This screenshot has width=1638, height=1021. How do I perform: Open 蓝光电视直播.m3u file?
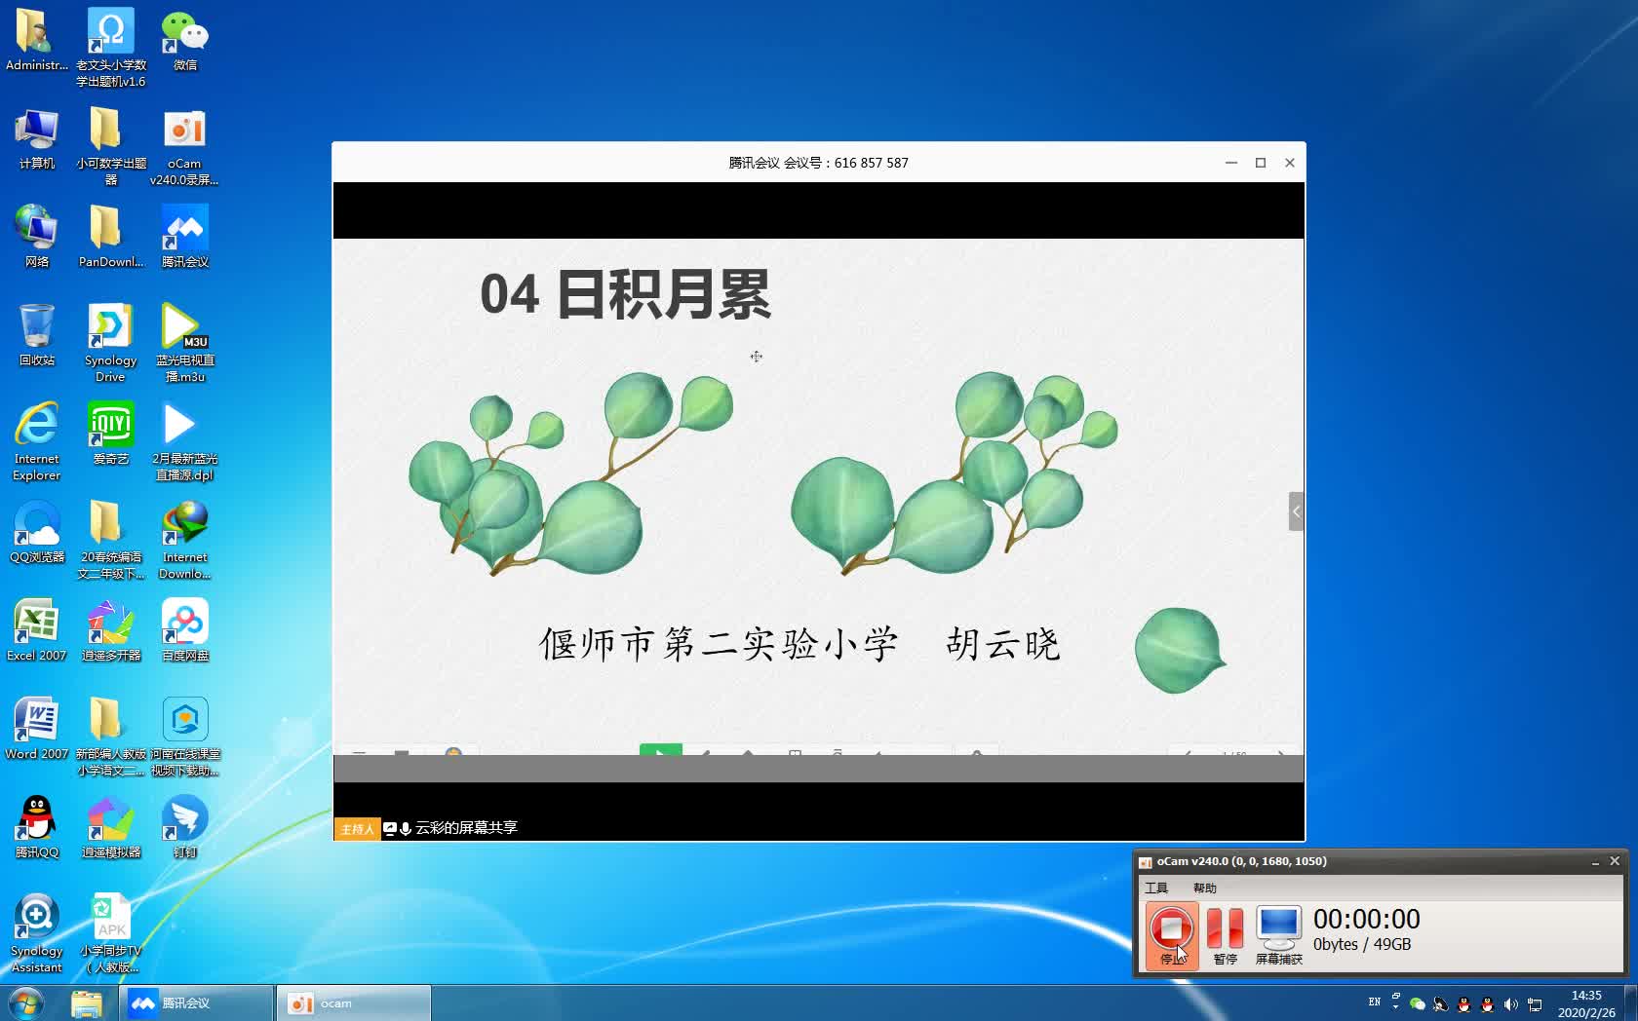[x=184, y=343]
